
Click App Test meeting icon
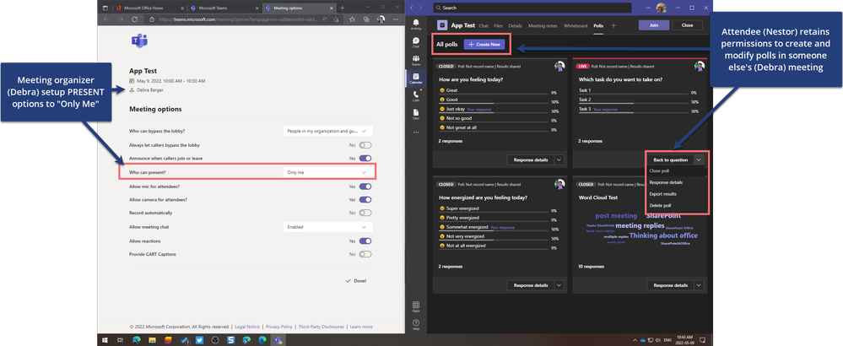[442, 25]
